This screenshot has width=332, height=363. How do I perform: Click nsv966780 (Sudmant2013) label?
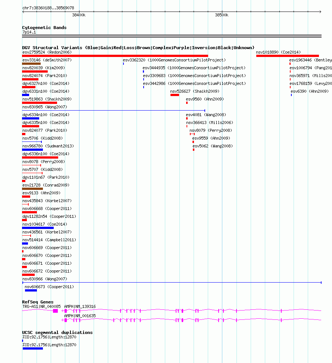click(48, 146)
